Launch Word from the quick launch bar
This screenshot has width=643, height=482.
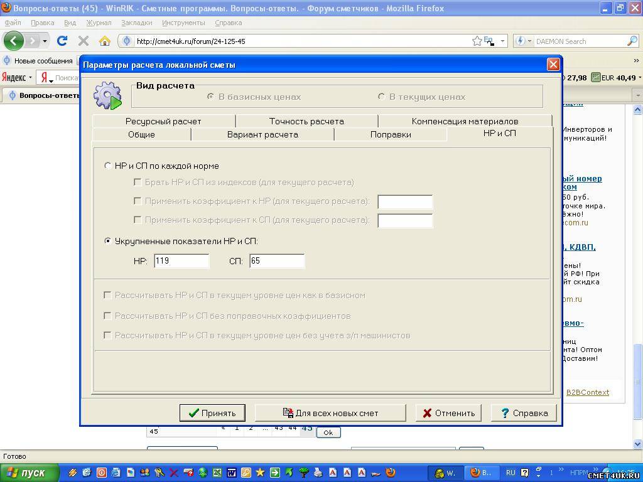coord(232,473)
